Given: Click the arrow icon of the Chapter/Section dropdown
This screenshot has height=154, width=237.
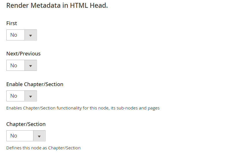Looking at the screenshot, I should coord(39,136).
